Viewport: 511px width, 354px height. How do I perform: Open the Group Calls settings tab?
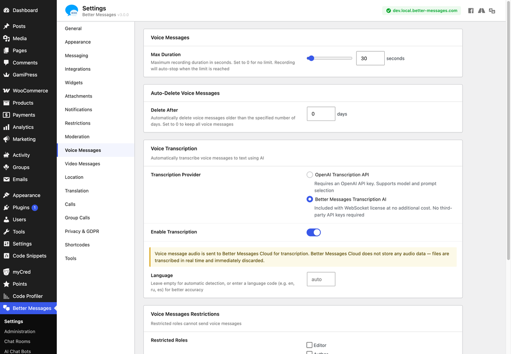pyautogui.click(x=95, y=218)
